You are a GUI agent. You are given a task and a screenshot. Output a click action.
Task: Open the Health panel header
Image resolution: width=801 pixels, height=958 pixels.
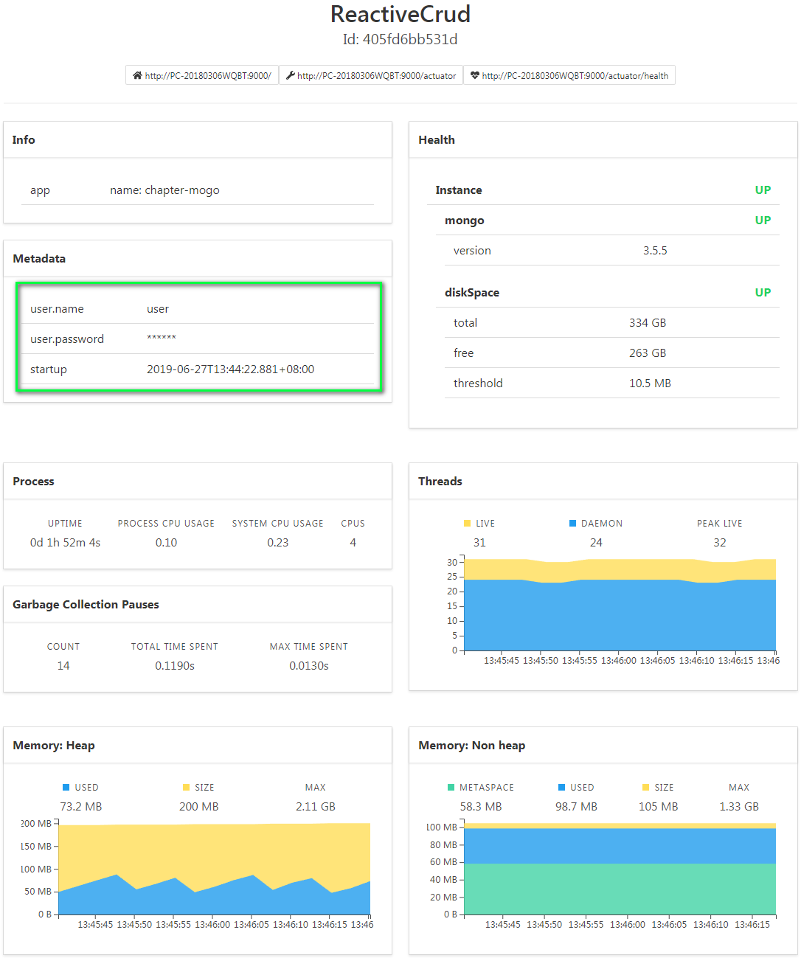click(x=437, y=139)
